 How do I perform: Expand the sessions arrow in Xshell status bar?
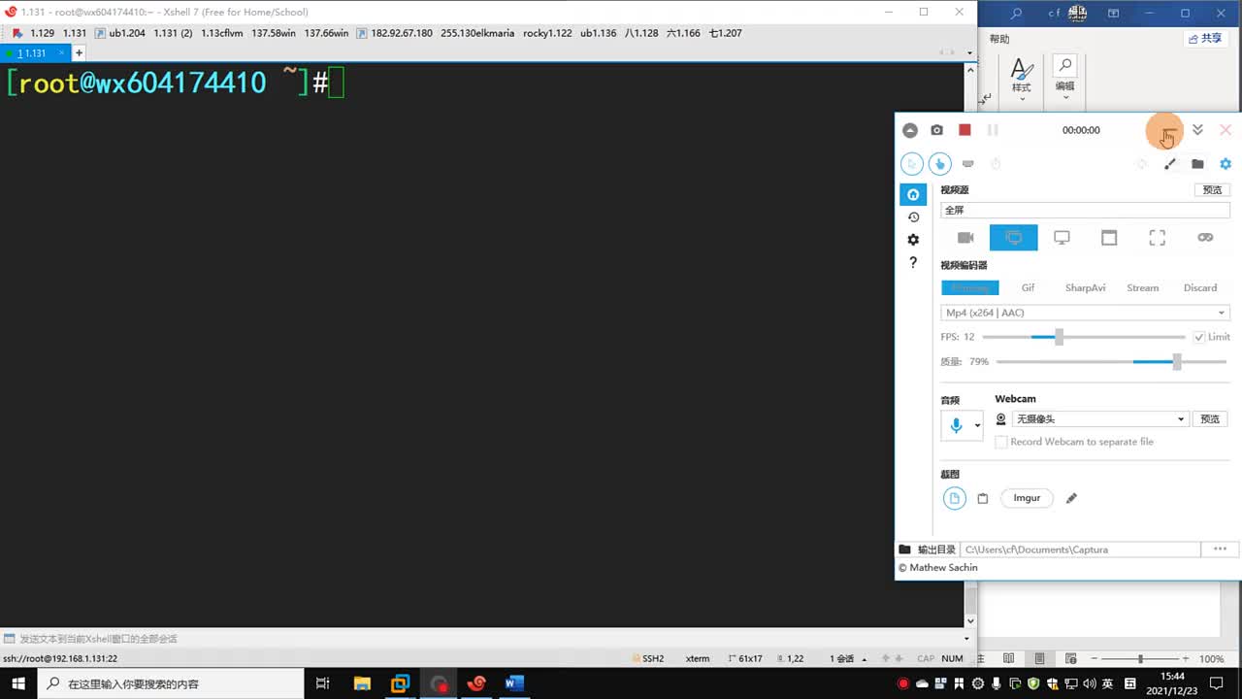click(x=863, y=658)
